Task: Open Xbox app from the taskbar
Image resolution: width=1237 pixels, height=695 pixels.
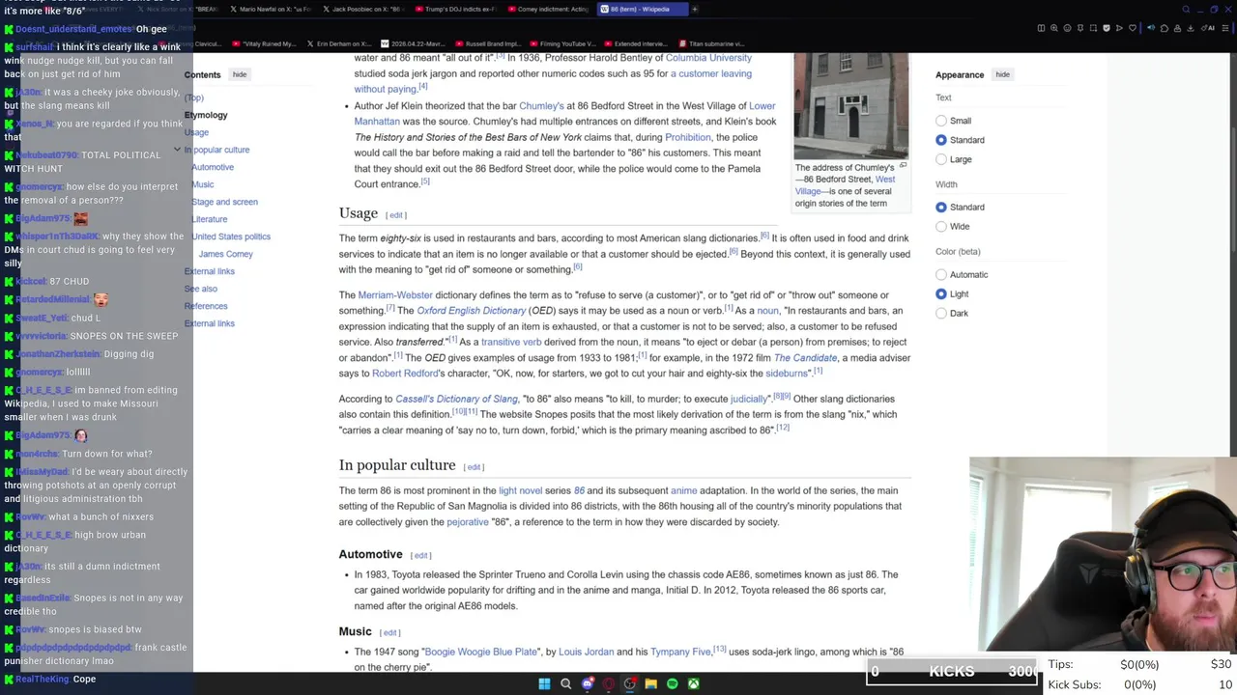Action: click(693, 683)
